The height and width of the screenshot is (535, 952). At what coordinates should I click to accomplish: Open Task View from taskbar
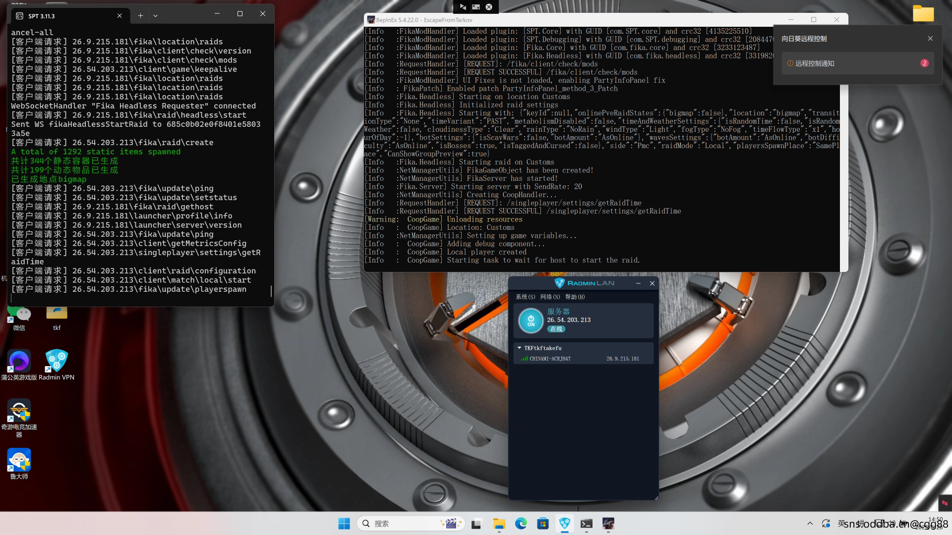pos(476,524)
